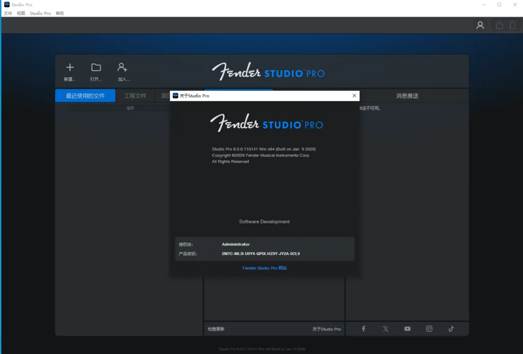Click the Studio Pro app icon in title bar
The height and width of the screenshot is (354, 523).
pyautogui.click(x=7, y=4)
